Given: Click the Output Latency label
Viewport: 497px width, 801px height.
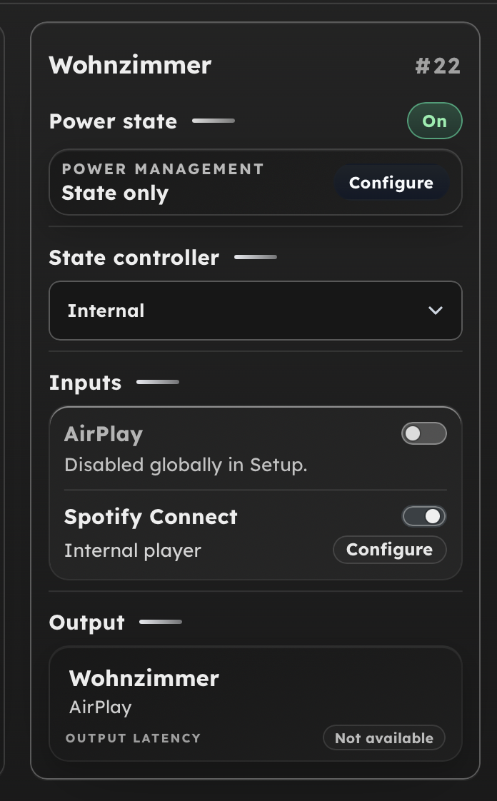Looking at the screenshot, I should (133, 738).
